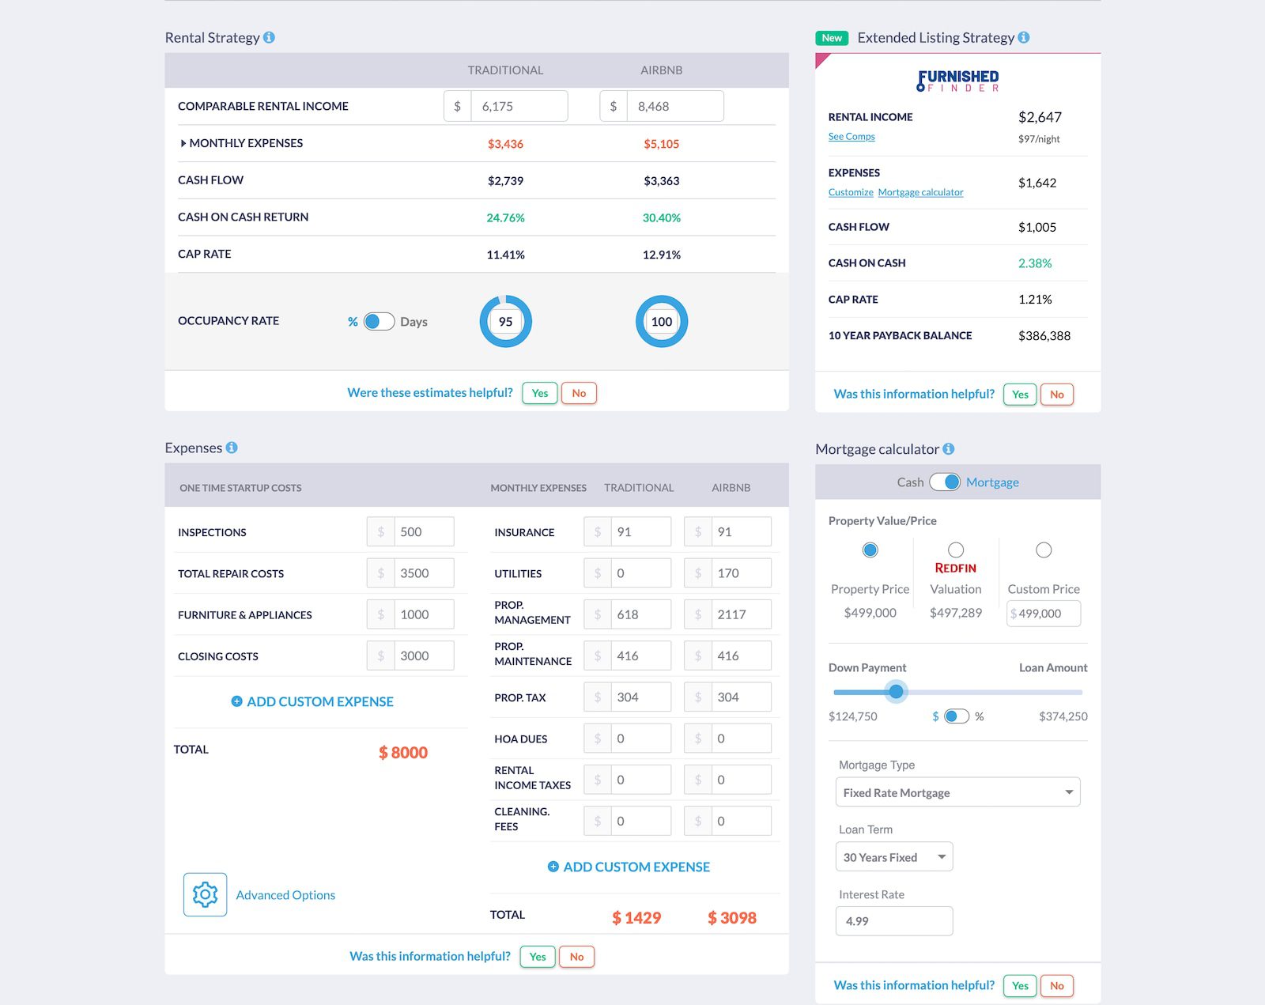Edit the Interest Rate input field
The image size is (1265, 1005).
[x=893, y=920]
